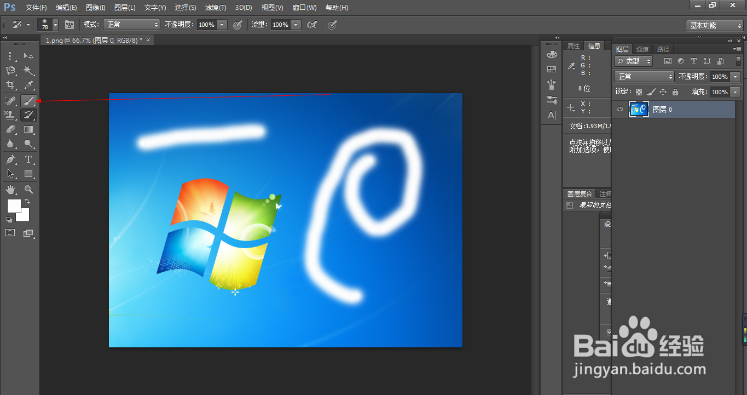Open tool preset picker arrow

tap(28, 25)
